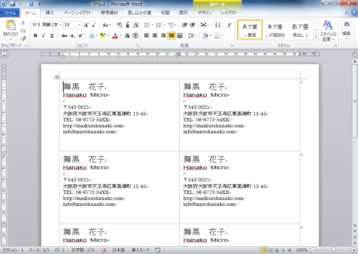Click the スタイルの変更 button
This screenshot has height=254, width=358.
point(328,30)
